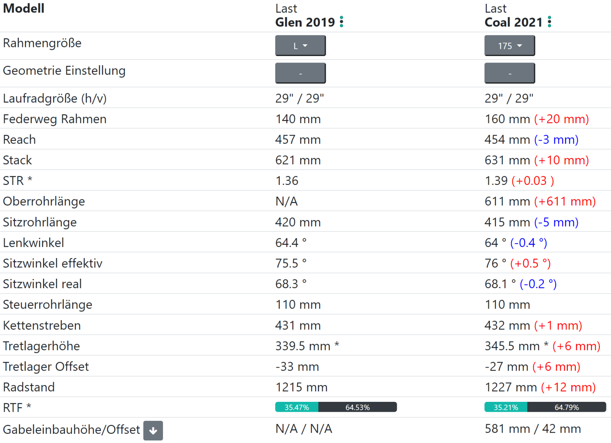Click the Modell column header

24,8
